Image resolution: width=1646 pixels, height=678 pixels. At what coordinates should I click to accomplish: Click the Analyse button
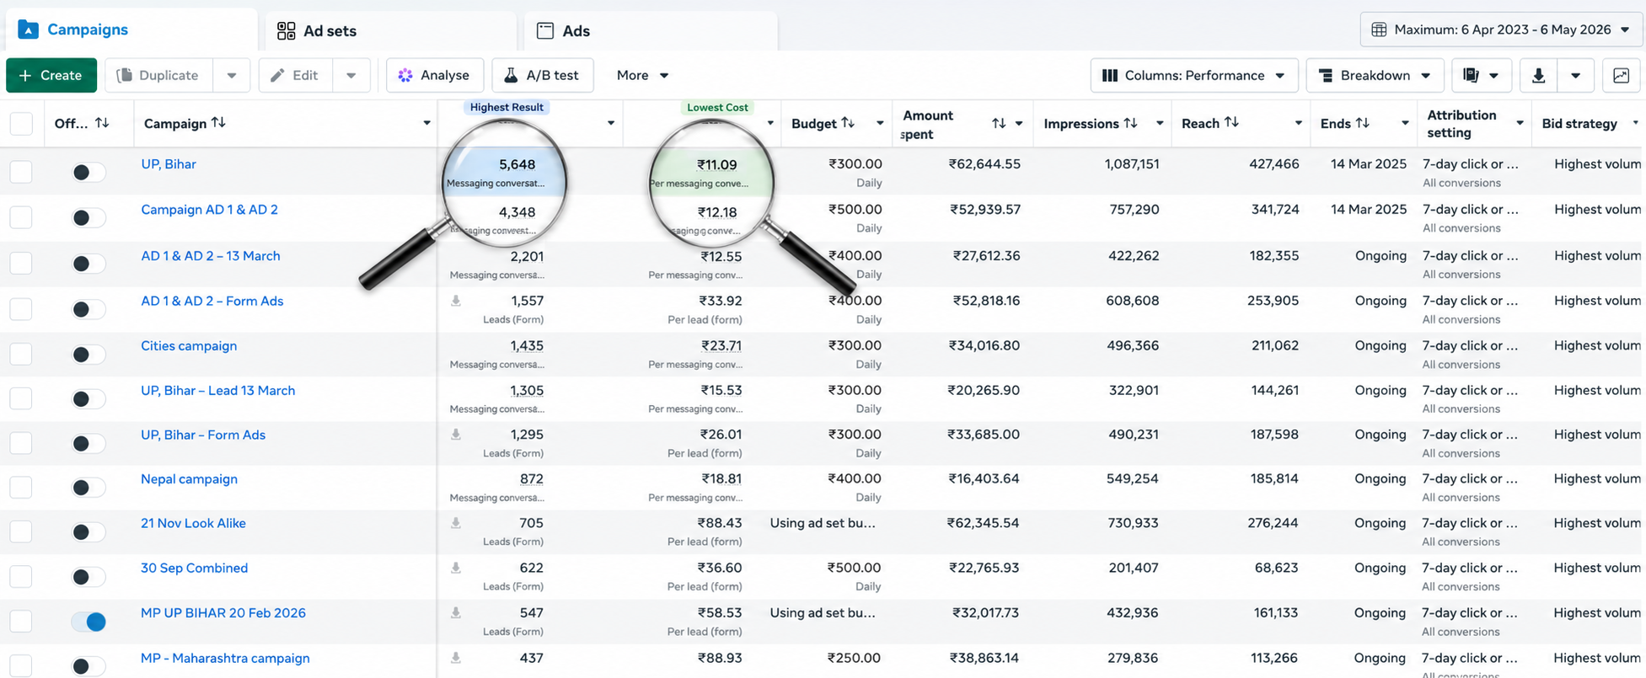pos(434,75)
